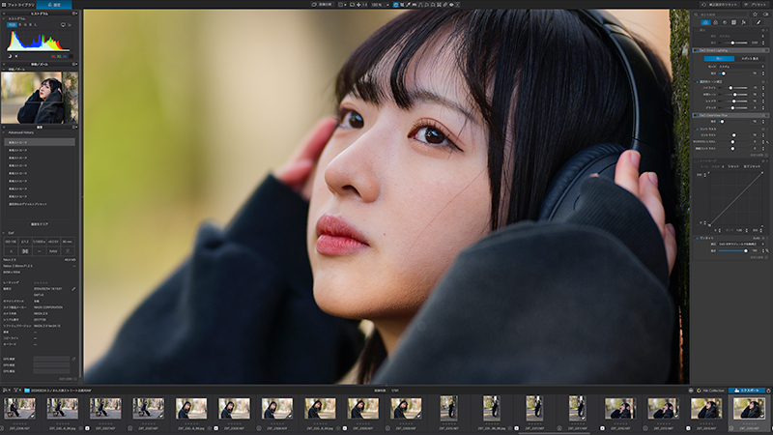Click the filmstrip filter funnel icon
The height and width of the screenshot is (435, 773).
point(15,391)
